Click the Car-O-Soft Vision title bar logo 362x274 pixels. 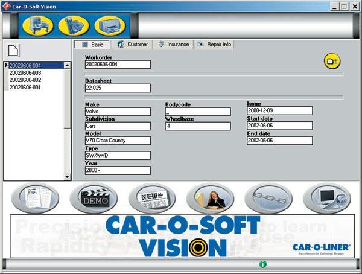(6, 7)
